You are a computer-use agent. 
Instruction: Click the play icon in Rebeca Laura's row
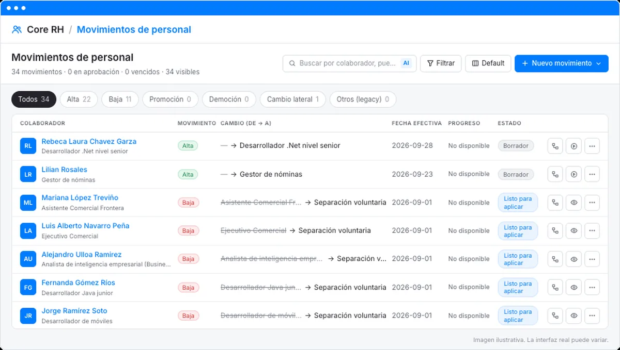[574, 146]
